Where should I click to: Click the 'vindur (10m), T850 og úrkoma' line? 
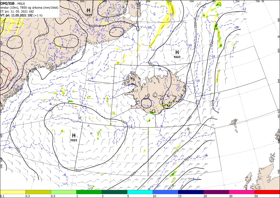pyautogui.click(x=29, y=7)
